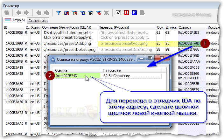Sort by the Ори. column header
The image size is (224, 140).
[161, 27]
